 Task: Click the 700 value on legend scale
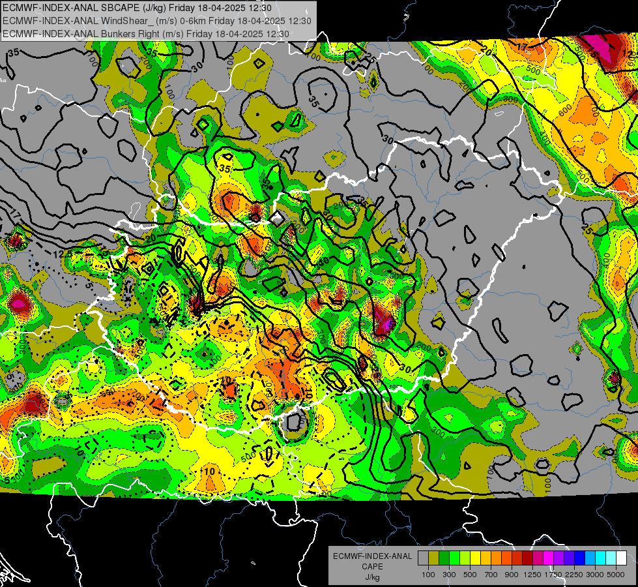pyautogui.click(x=491, y=575)
